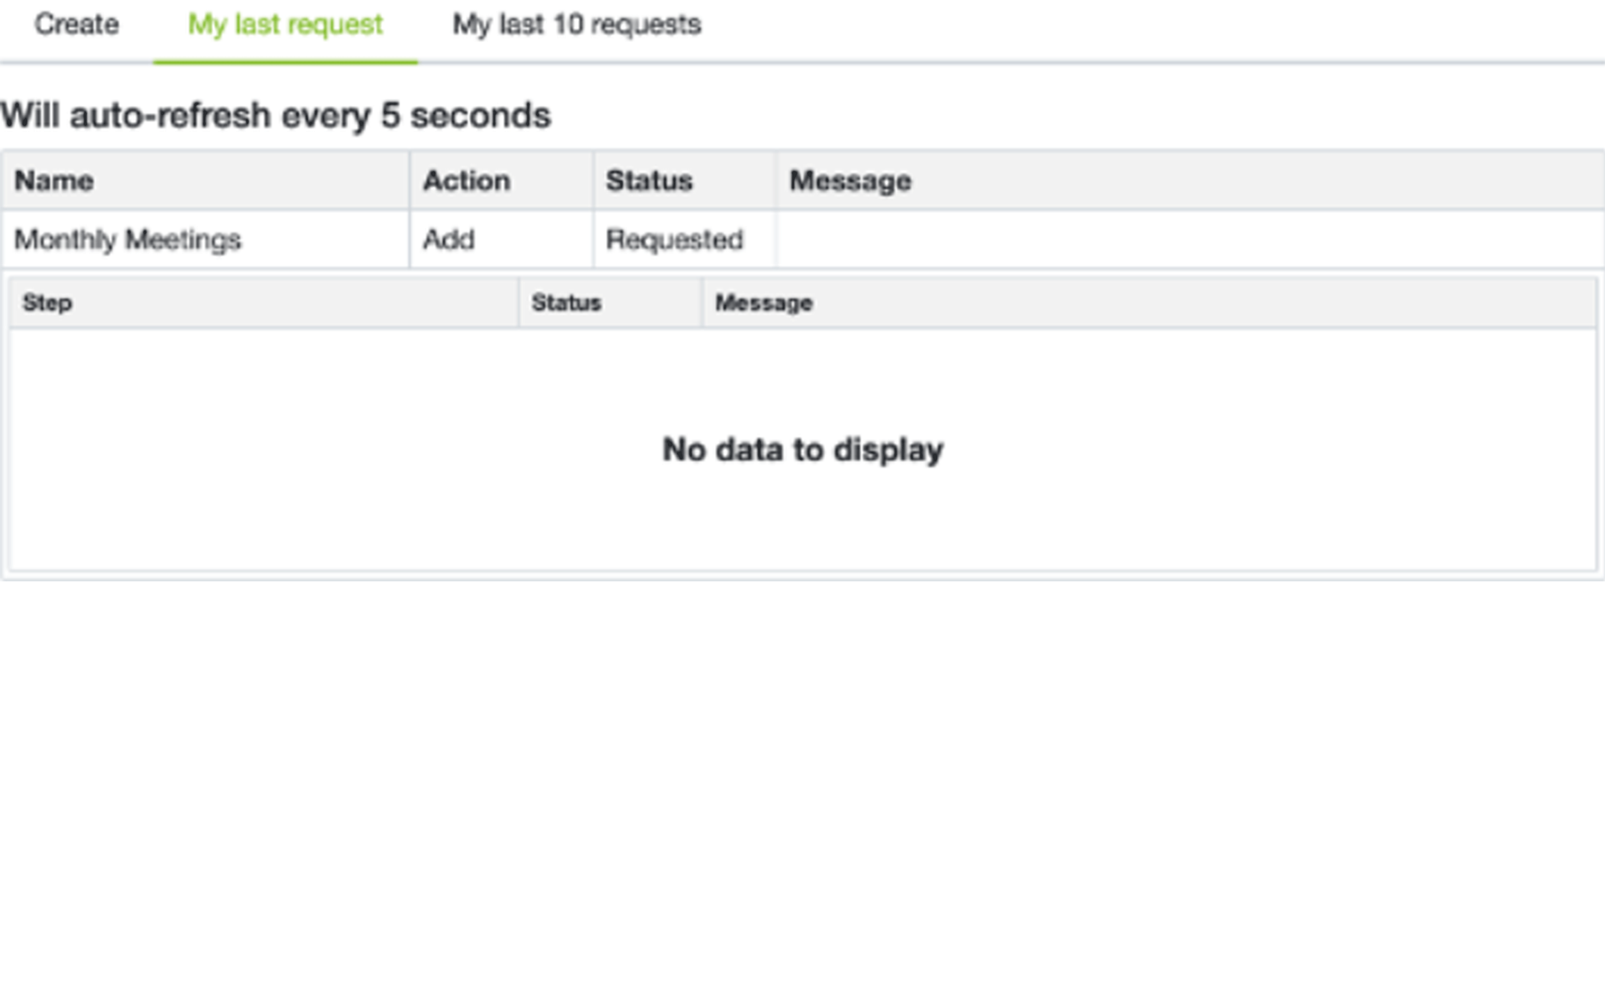
Task: Click the No data to display text
Action: click(802, 449)
